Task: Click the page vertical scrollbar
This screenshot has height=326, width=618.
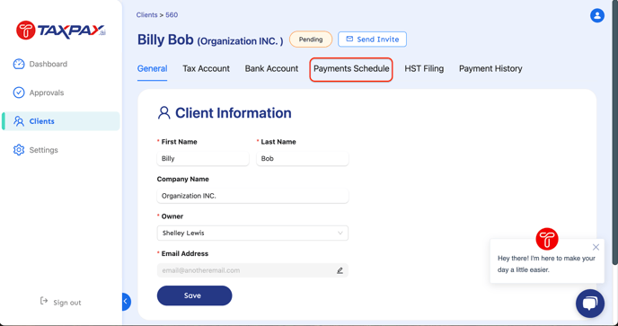Action: point(615,132)
